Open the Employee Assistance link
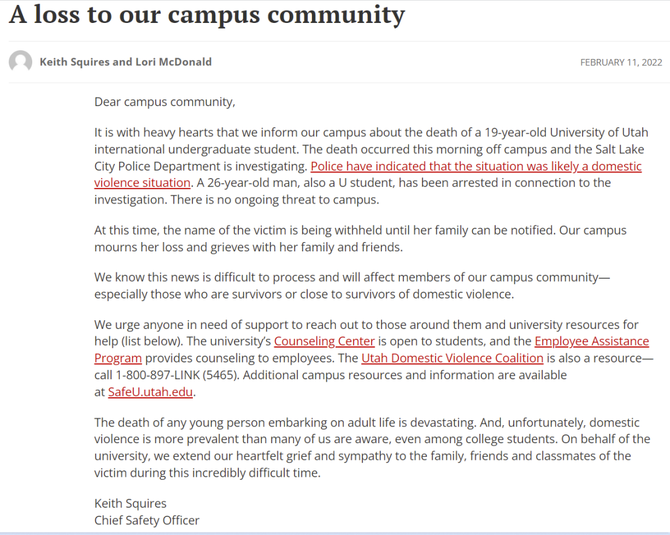 coord(592,341)
